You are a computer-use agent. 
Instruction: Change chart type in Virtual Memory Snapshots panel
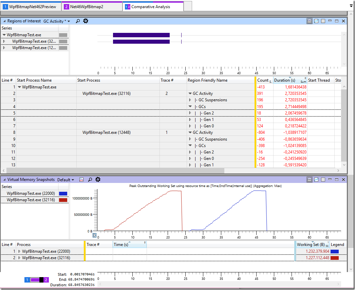pos(81,180)
